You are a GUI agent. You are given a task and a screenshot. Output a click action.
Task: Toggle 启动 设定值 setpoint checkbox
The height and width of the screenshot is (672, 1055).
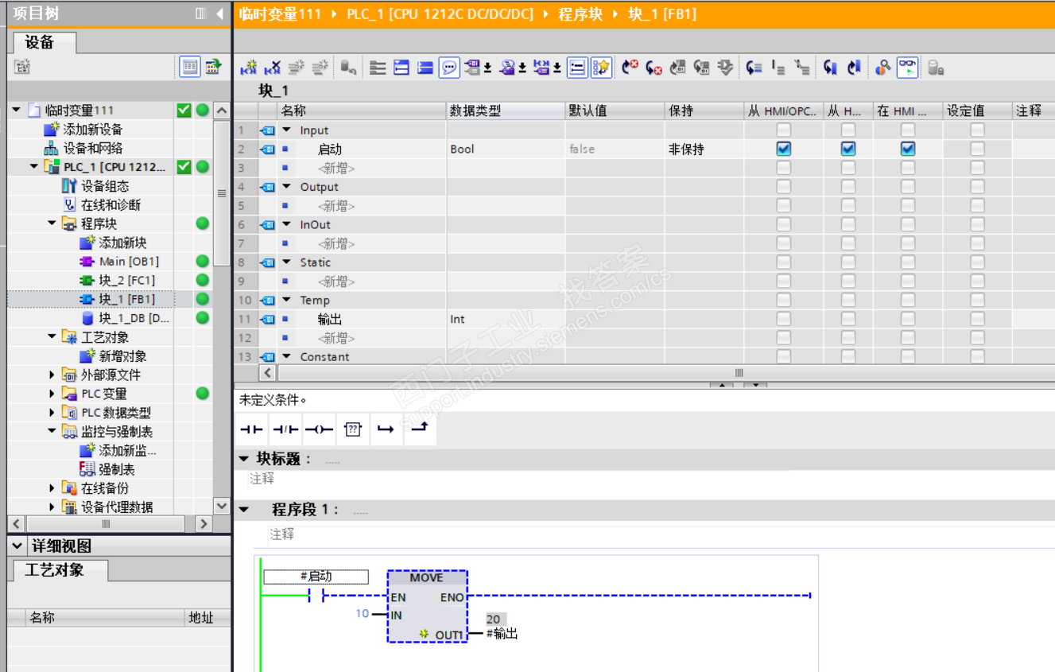point(977,149)
